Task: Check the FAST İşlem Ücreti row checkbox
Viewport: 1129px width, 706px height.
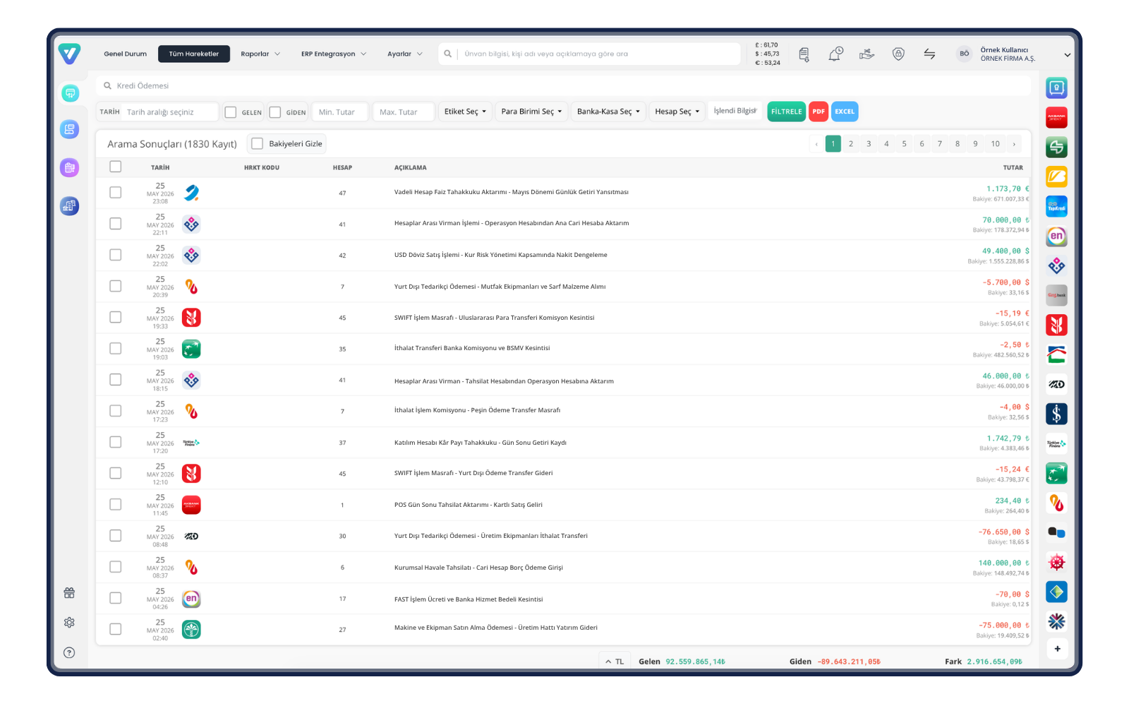Action: (x=116, y=598)
